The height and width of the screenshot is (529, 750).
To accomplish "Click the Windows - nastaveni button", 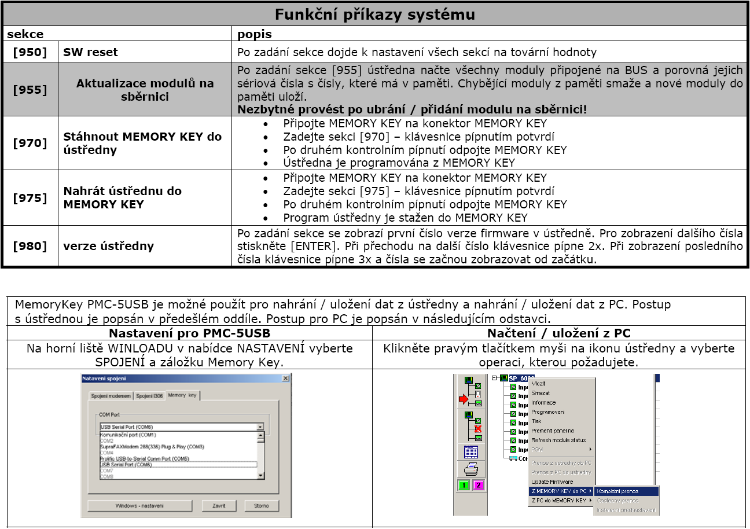I will [x=140, y=506].
